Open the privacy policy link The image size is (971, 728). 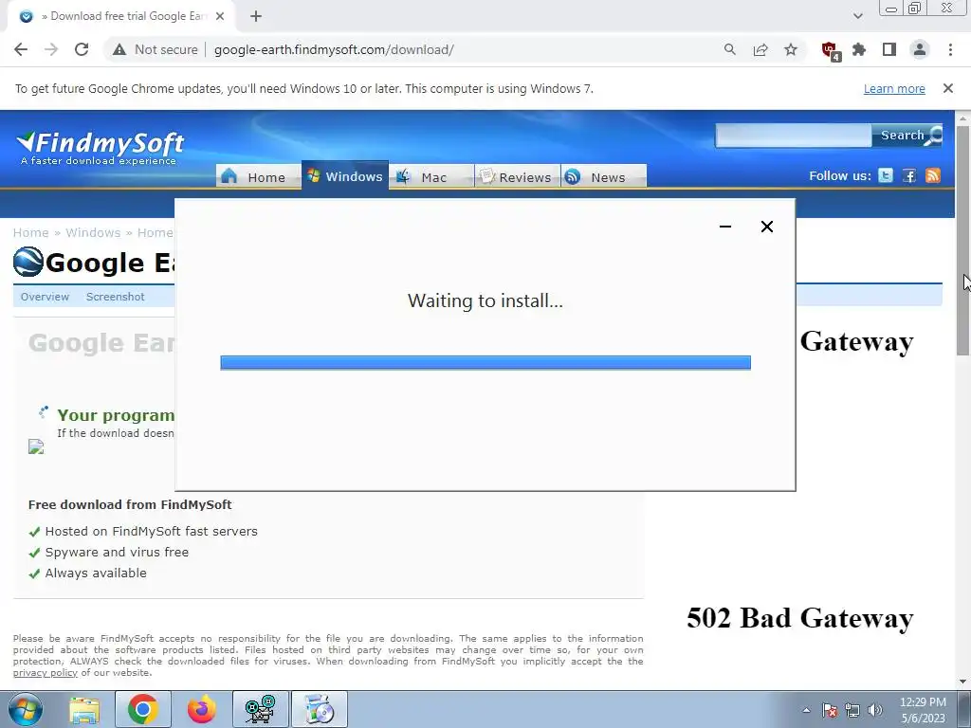point(46,672)
